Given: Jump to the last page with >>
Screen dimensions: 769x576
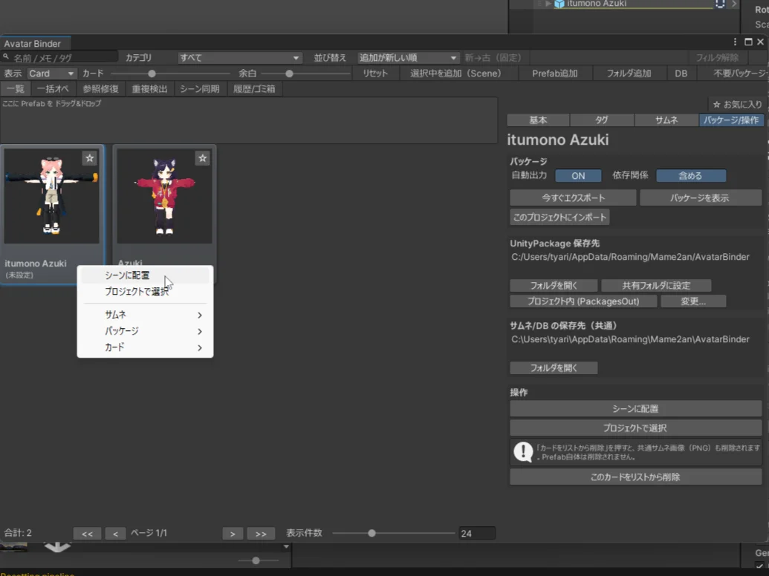Looking at the screenshot, I should pos(261,534).
